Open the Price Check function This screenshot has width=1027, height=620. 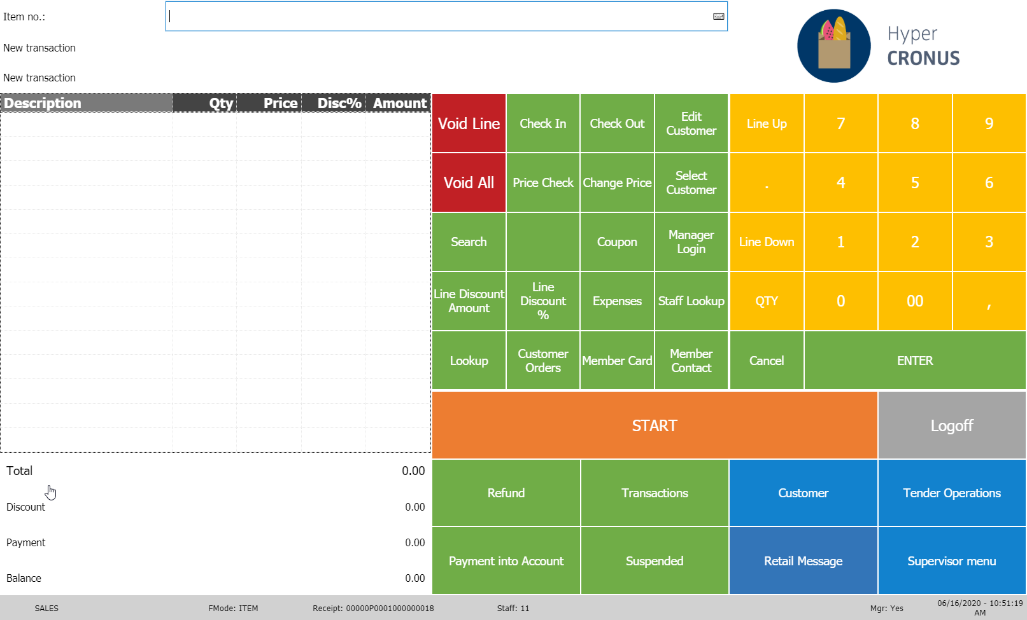coord(542,183)
